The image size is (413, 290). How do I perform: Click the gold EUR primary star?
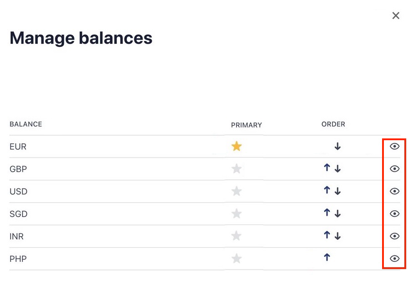pos(237,146)
